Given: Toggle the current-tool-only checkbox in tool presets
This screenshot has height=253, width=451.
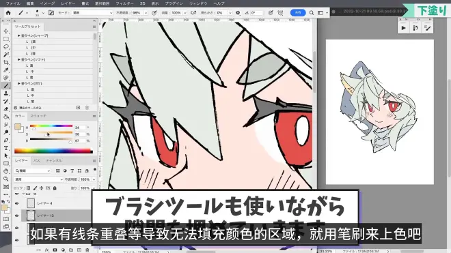Looking at the screenshot, I should click(x=16, y=108).
